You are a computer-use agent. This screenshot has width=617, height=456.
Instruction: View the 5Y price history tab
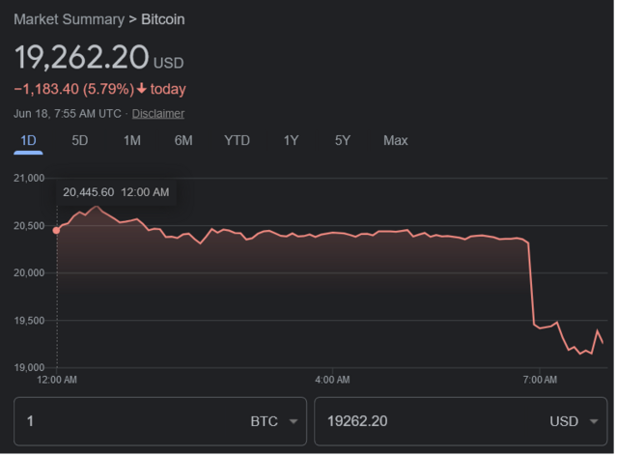[343, 141]
